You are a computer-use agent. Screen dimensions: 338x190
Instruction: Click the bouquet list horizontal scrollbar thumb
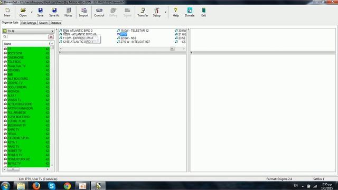[172, 49]
